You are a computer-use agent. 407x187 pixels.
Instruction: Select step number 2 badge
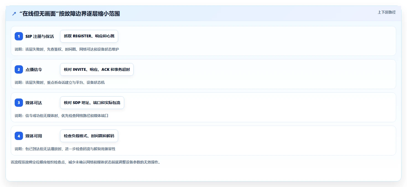(x=19, y=69)
